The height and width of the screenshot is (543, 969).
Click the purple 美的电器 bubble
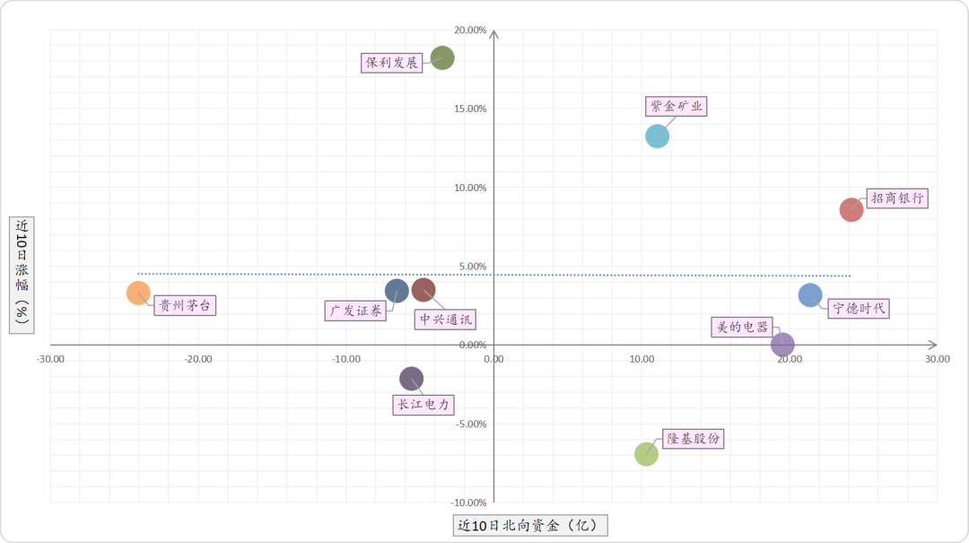pos(782,345)
